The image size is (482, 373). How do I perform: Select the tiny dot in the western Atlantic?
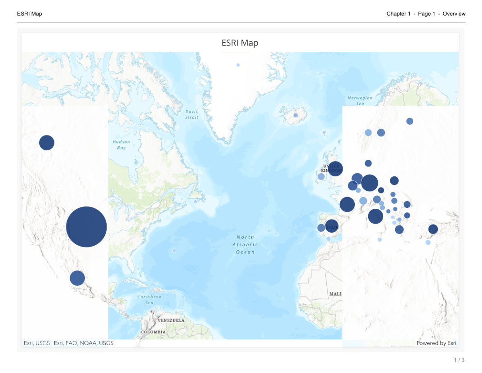point(174,251)
